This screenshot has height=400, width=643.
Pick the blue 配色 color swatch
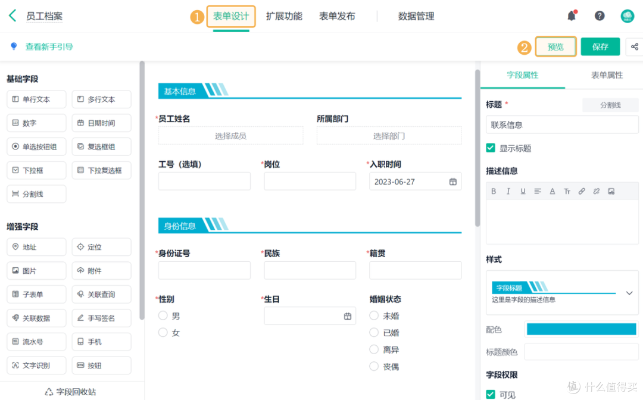pyautogui.click(x=581, y=329)
